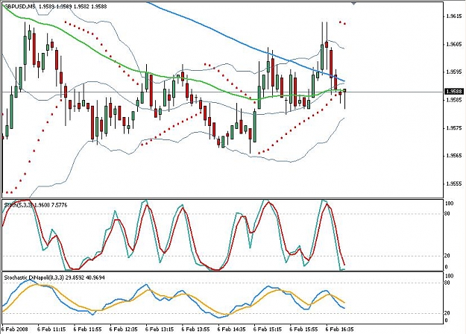The width and height of the screenshot is (466, 334).
Task: Click the 6 Feb 13:15 time label
Action: click(160, 330)
